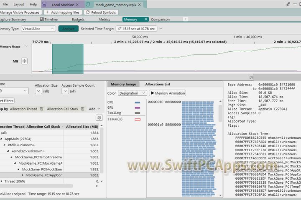This screenshot has width=301, height=200.
Task: Click the plus icon to add tab
Action: tap(186, 19)
